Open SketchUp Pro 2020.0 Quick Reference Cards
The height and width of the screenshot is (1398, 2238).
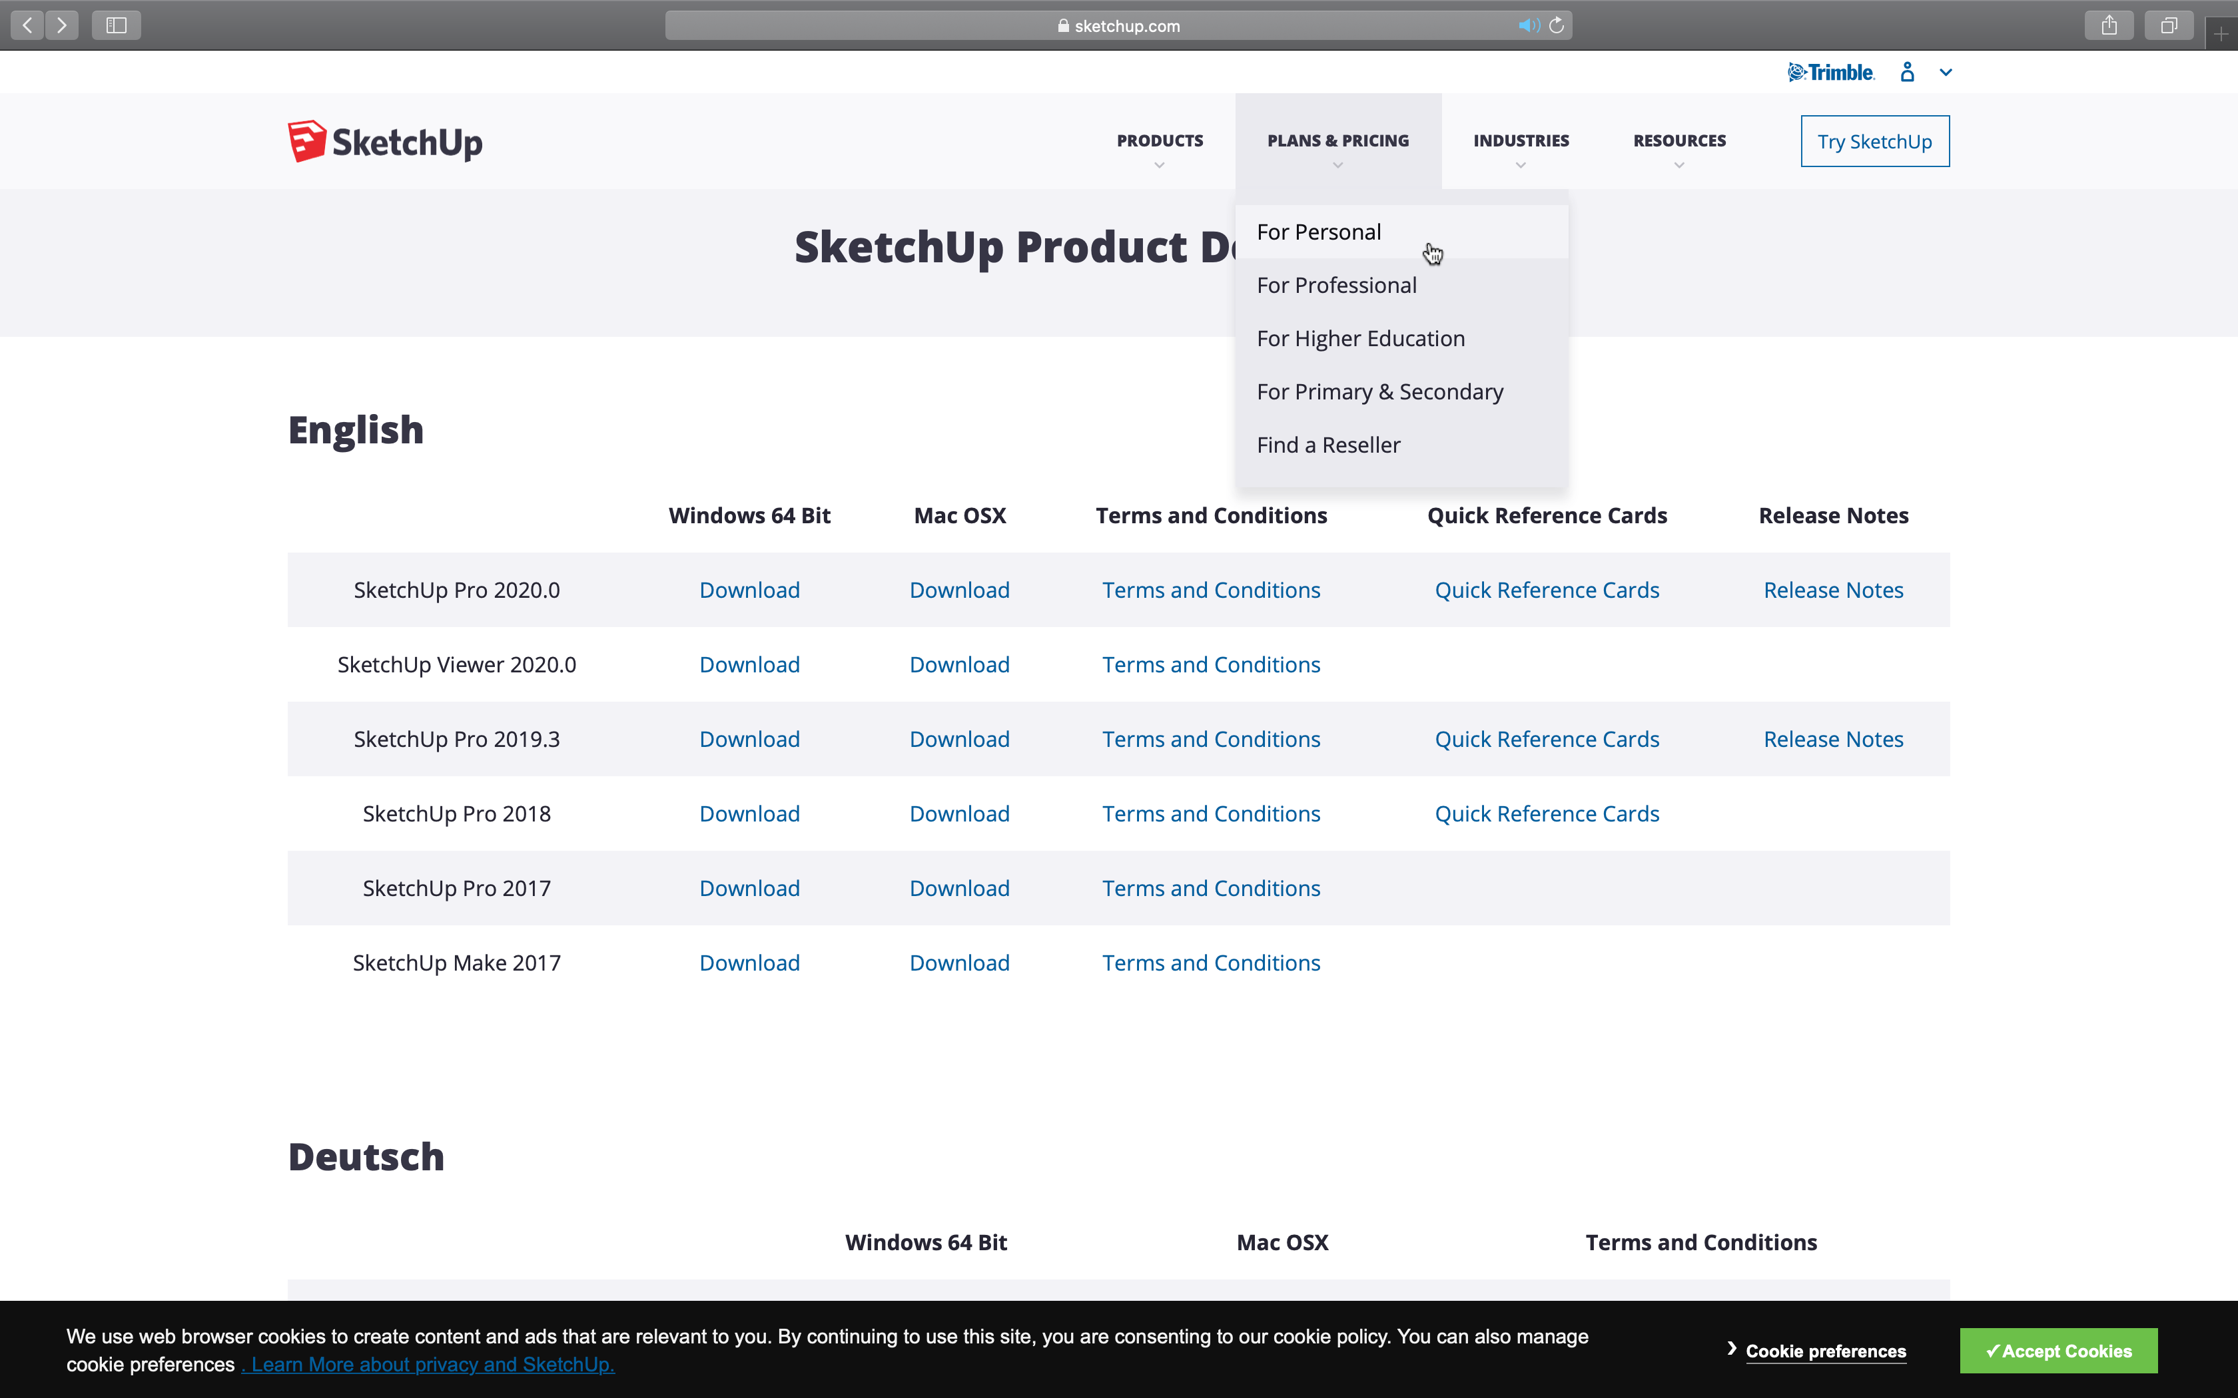click(x=1546, y=590)
